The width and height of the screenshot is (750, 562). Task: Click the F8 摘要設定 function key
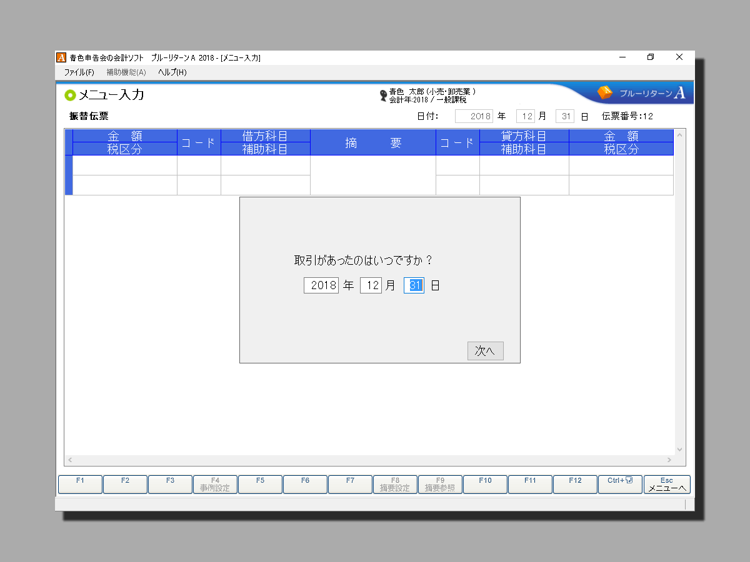tap(395, 485)
